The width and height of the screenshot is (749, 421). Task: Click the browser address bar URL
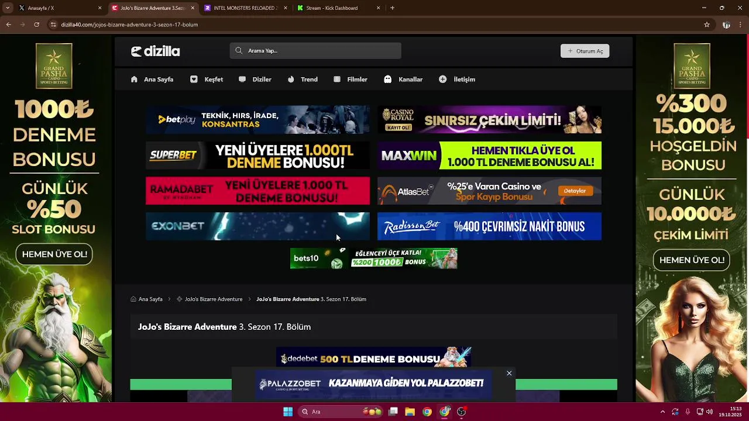coord(130,25)
